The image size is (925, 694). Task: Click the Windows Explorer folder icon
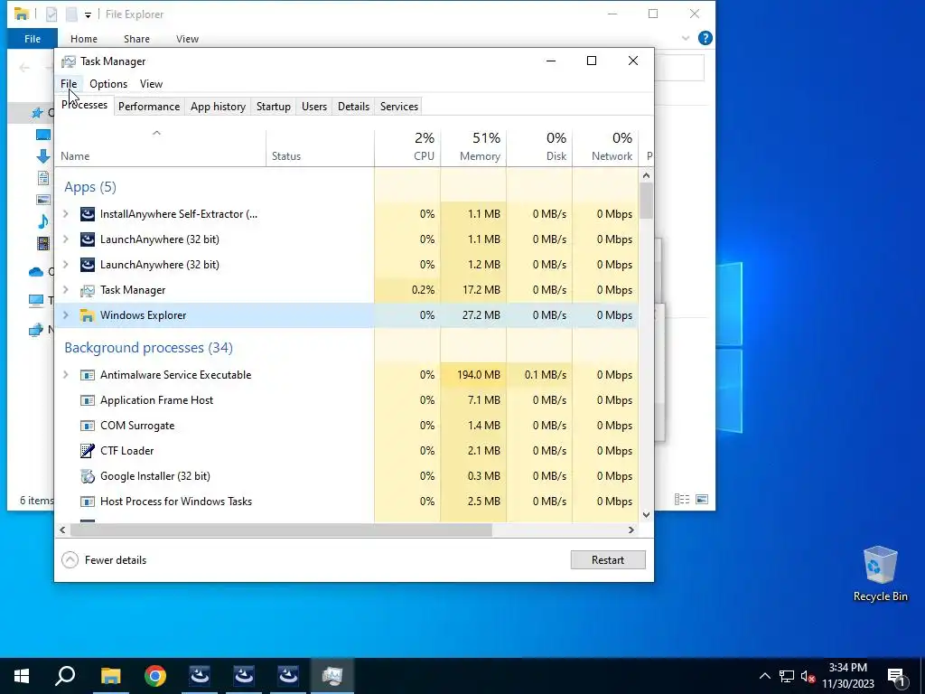(88, 315)
